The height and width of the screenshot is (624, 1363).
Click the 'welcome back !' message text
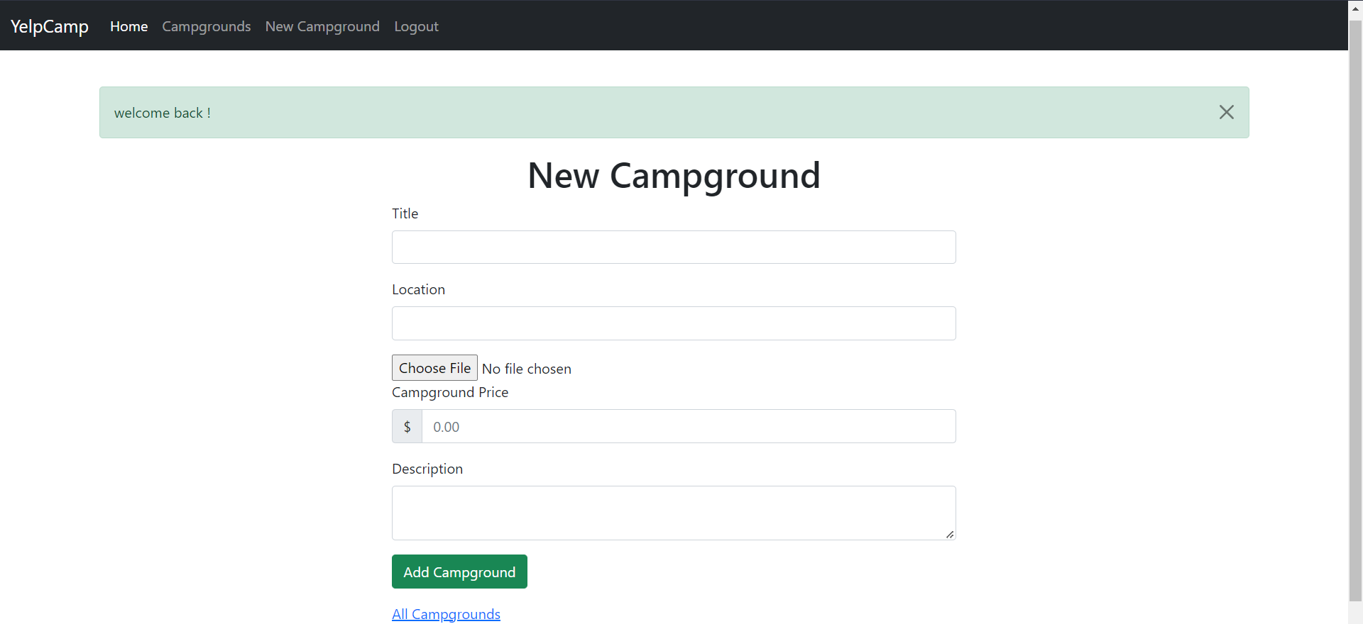pyautogui.click(x=163, y=113)
